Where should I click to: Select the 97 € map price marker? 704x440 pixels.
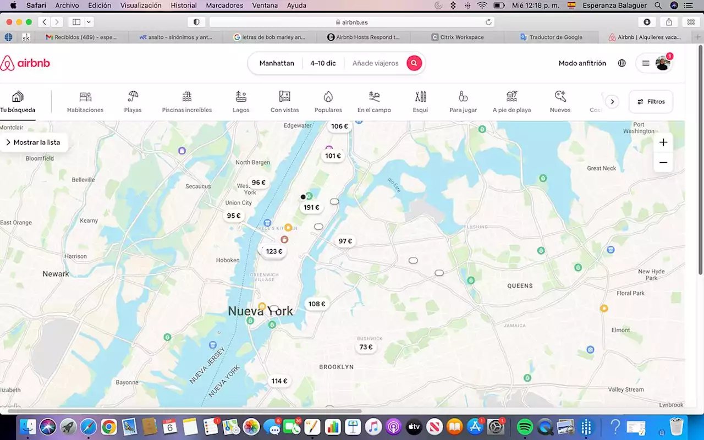pos(345,241)
